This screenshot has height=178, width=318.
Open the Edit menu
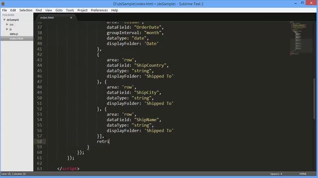coord(13,10)
